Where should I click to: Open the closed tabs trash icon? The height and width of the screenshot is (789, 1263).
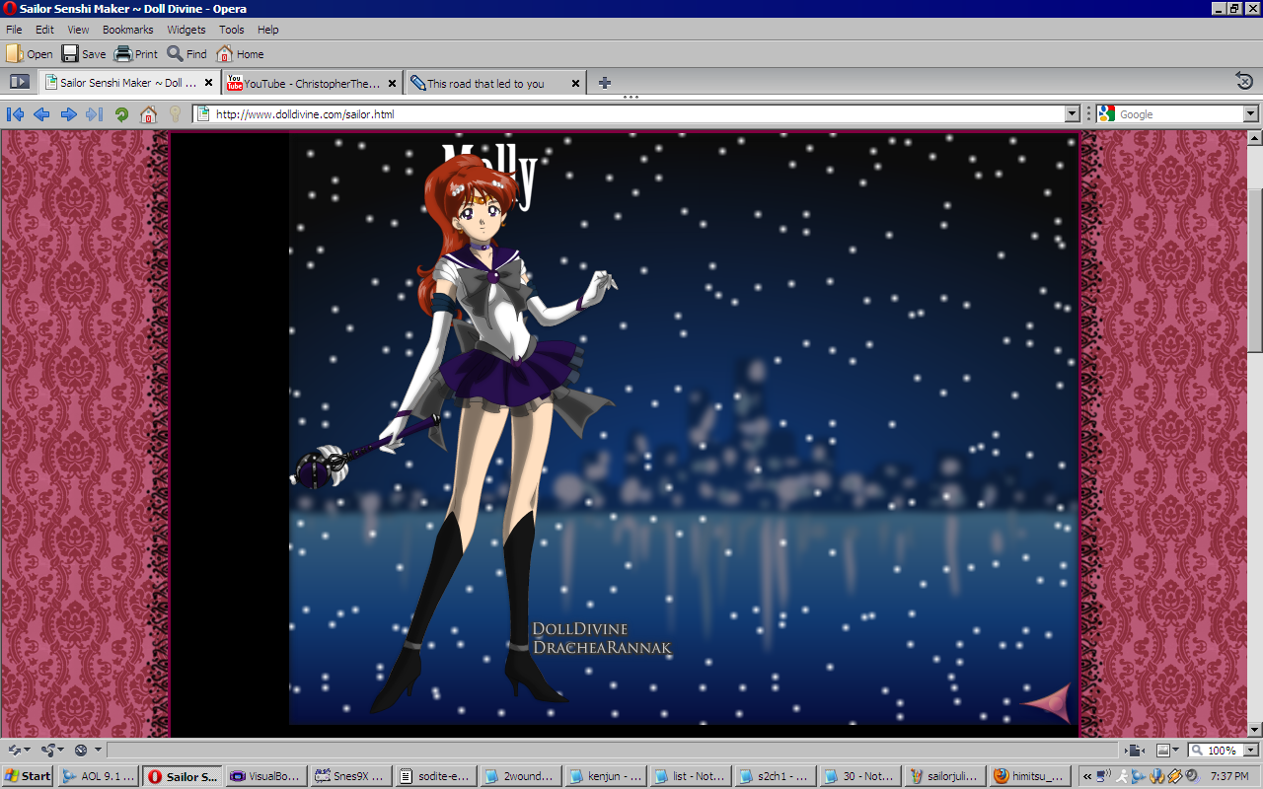[1244, 82]
